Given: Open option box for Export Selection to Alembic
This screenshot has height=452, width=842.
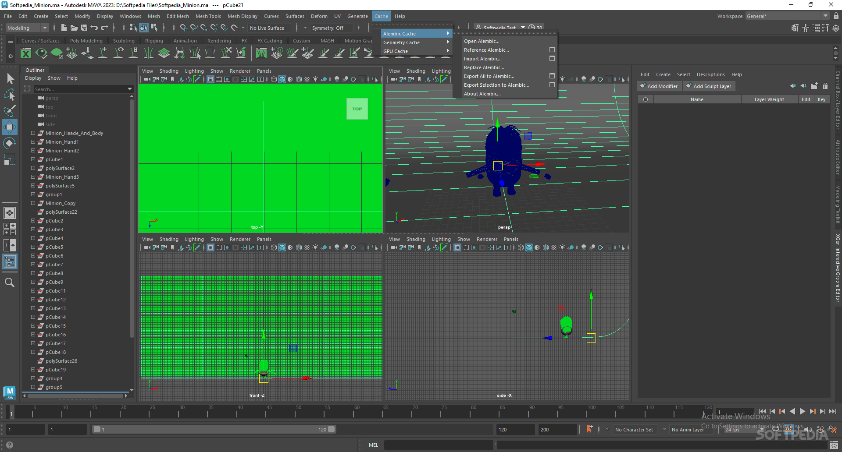Looking at the screenshot, I should tap(552, 85).
